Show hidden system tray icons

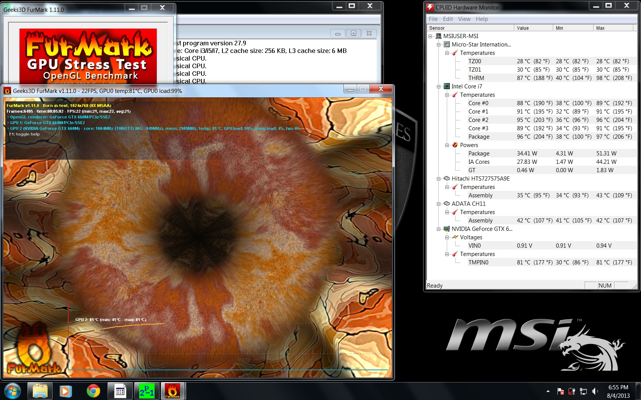[x=548, y=391]
